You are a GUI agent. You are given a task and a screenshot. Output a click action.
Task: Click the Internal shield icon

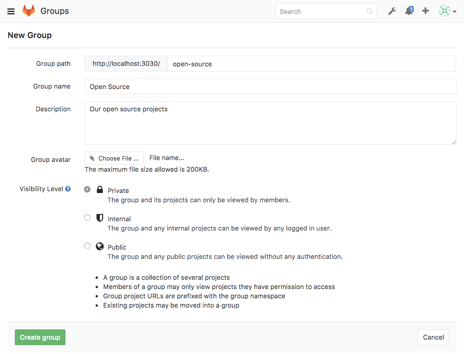(100, 218)
